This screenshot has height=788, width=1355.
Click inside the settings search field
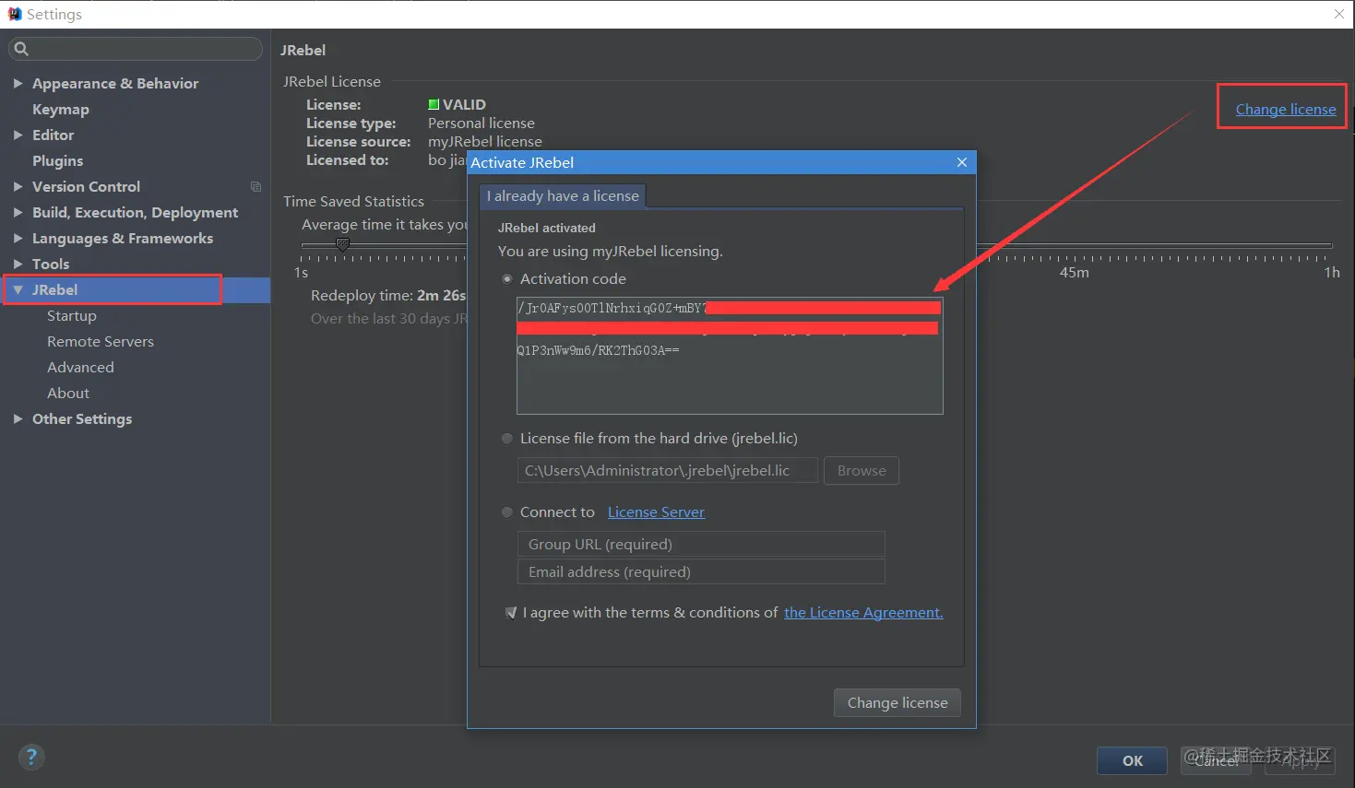(136, 49)
